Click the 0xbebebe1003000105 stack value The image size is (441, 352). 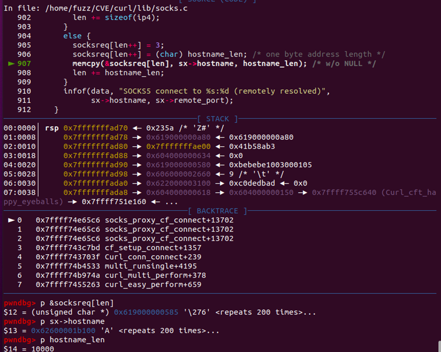click(x=271, y=165)
